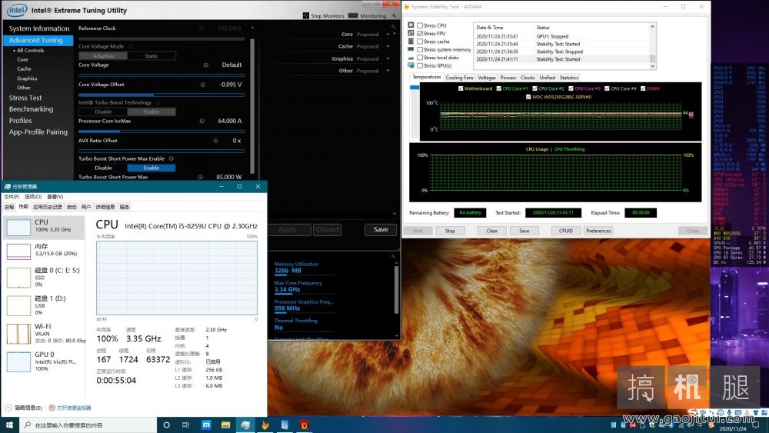The image size is (769, 433).
Task: Set Turbo Boost Short Power Max to Disable
Action: pos(103,168)
